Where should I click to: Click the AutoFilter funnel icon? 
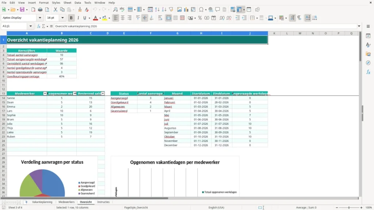click(171, 9)
